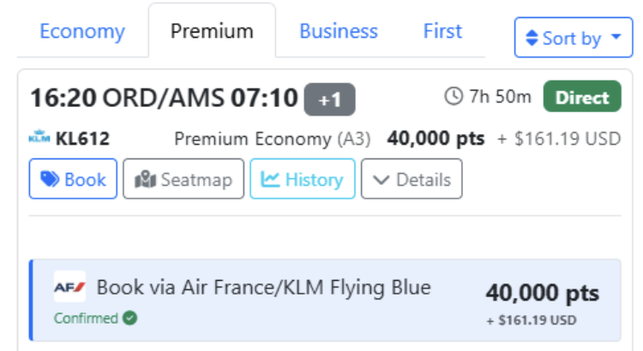Open the First class tab
The height and width of the screenshot is (351, 643).
click(442, 32)
